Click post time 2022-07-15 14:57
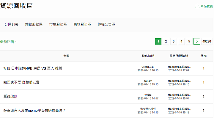The width and height of the screenshot is (214, 118). coord(148,98)
